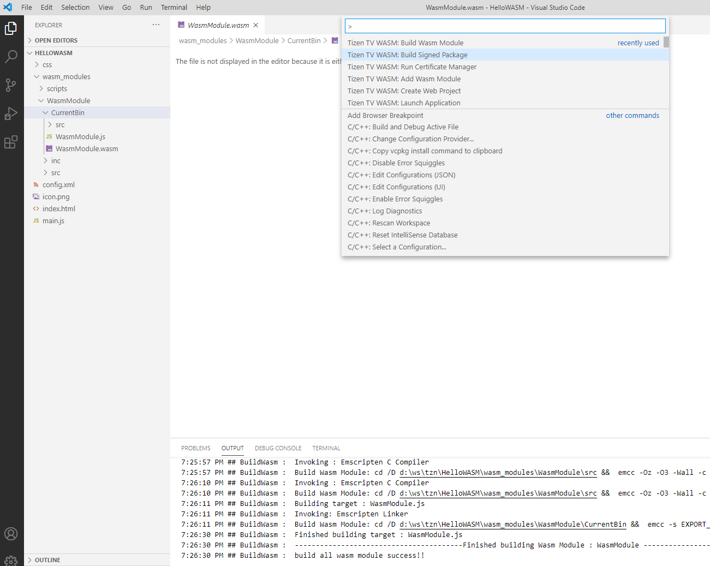Click CurrentBin breadcrumb segment
Viewport: 710px width, 566px height.
point(304,40)
